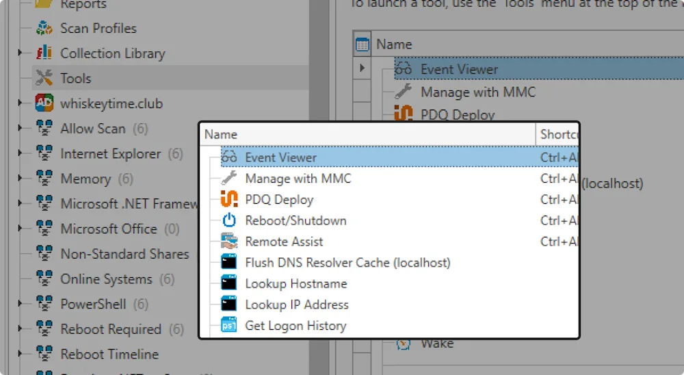Click the PDQ Deploy icon in popup list
Viewport: 684px width, 375px height.
click(x=229, y=199)
